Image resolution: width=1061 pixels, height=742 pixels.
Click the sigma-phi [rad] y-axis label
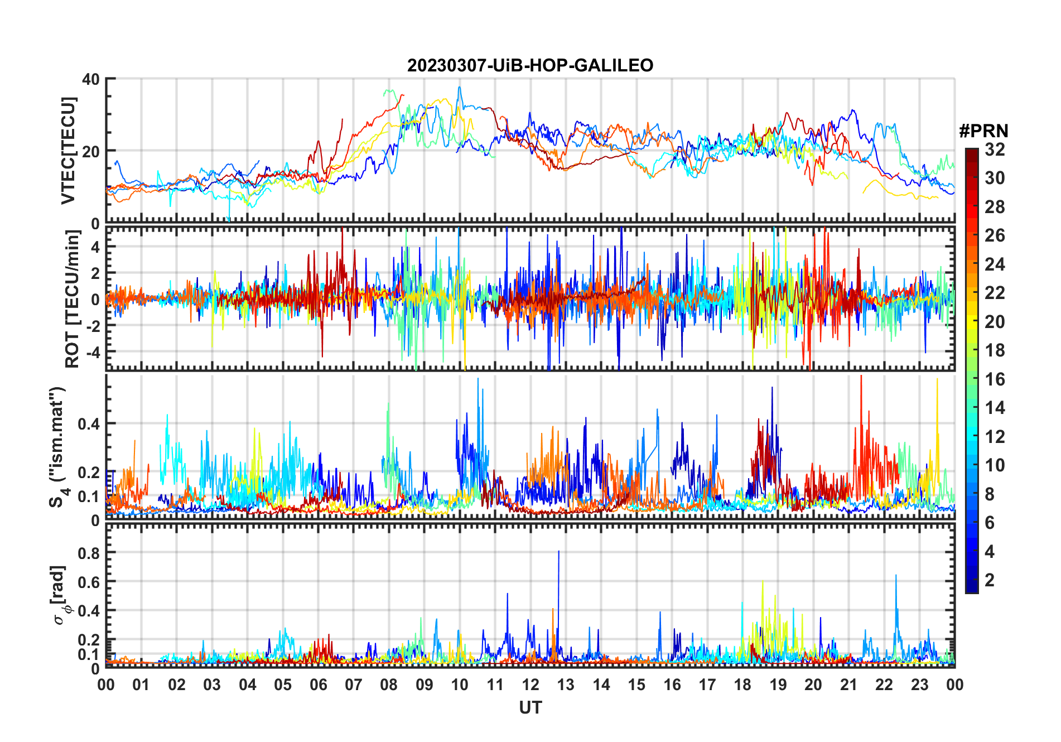tap(60, 595)
